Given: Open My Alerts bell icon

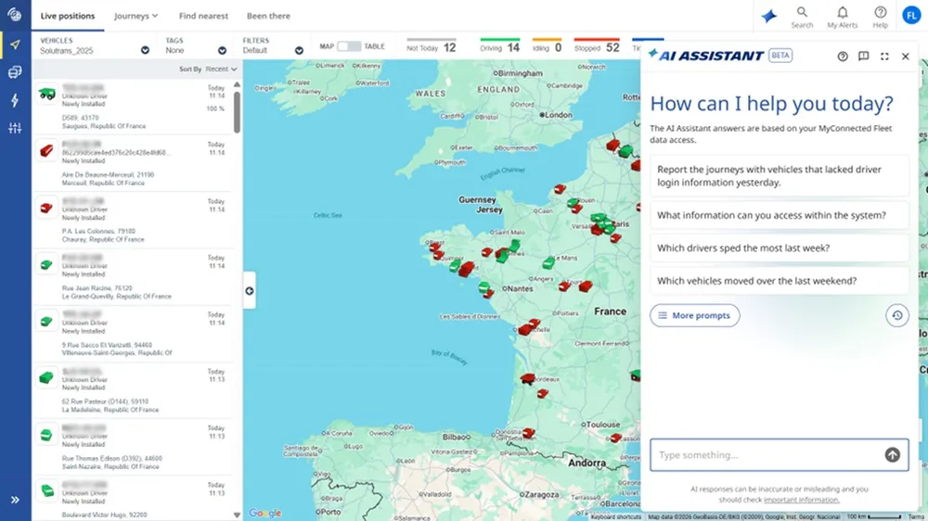Looking at the screenshot, I should point(843,17).
